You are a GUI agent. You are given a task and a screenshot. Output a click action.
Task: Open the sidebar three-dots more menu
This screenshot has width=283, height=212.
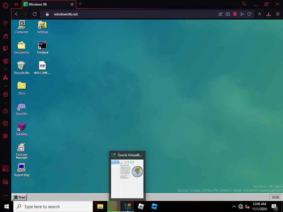6,195
